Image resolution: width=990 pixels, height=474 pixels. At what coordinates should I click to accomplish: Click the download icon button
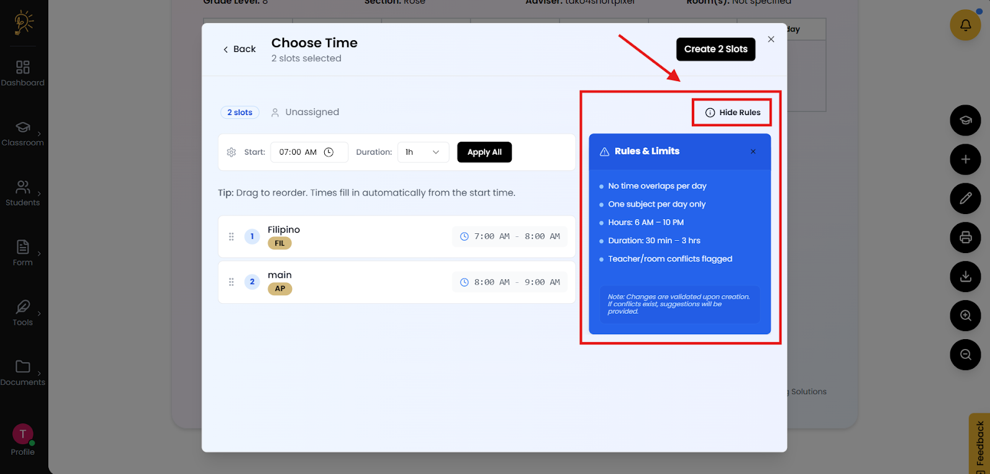tap(965, 277)
